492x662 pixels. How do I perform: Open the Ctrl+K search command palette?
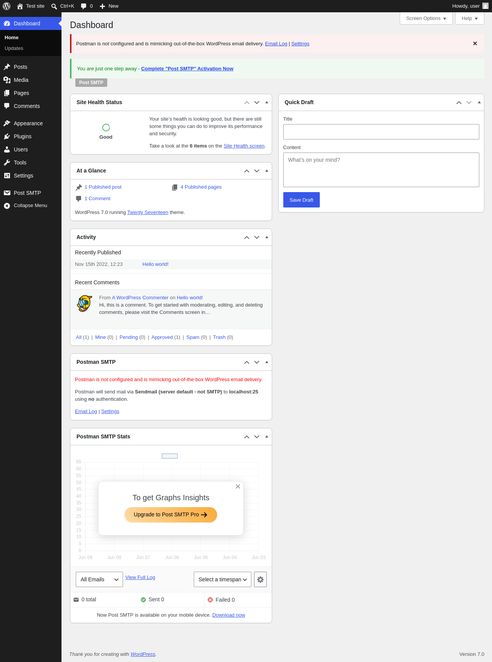(x=63, y=6)
